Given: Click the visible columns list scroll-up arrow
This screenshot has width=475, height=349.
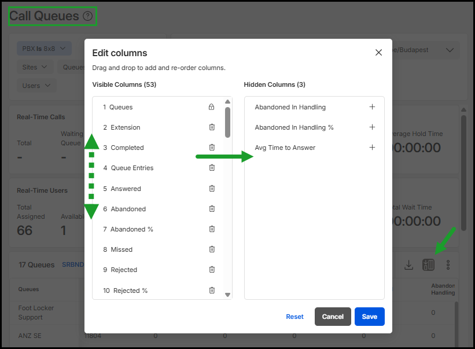Looking at the screenshot, I should pos(227,101).
